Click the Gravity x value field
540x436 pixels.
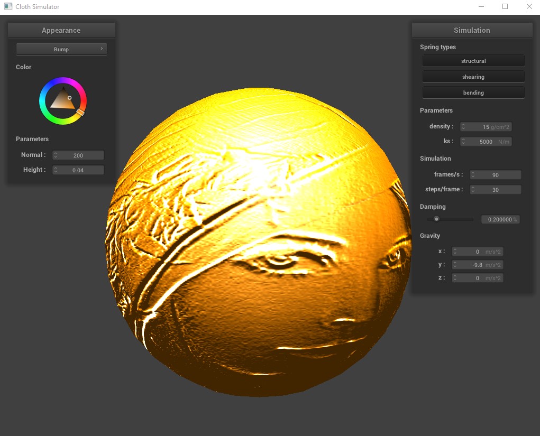point(477,252)
